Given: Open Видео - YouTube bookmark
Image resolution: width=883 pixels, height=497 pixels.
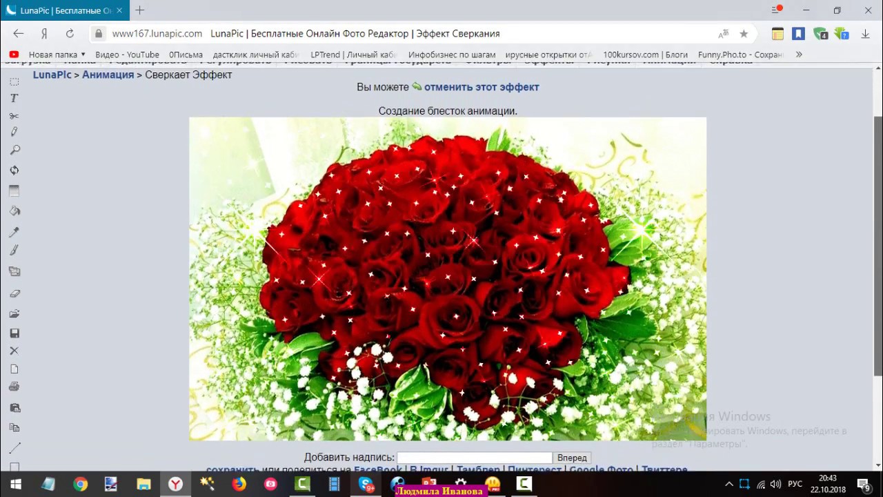Looking at the screenshot, I should pos(127,55).
